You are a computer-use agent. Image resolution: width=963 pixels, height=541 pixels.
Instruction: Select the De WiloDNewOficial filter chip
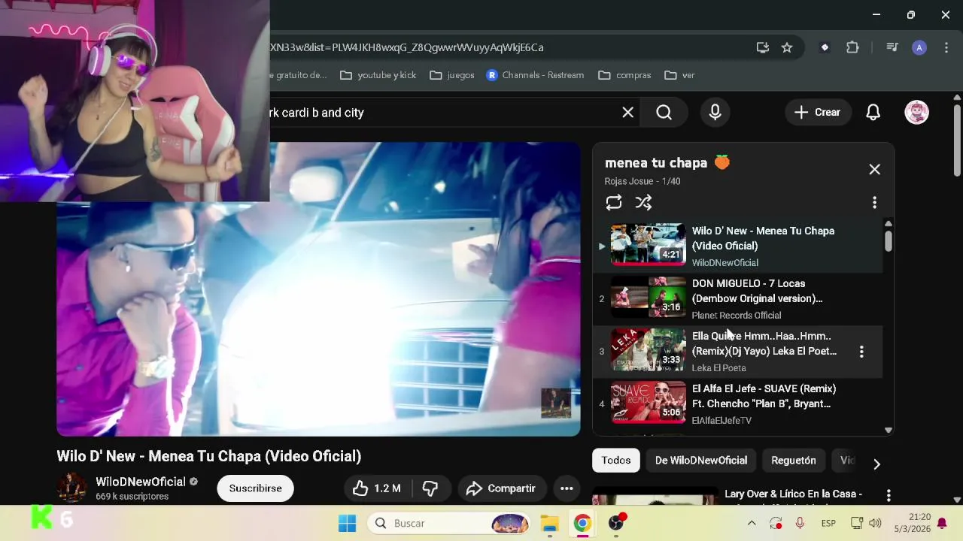pos(700,461)
